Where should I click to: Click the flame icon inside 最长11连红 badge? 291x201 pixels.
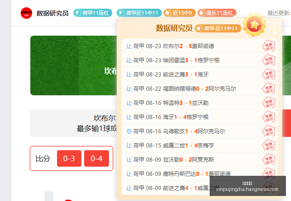tap(201, 13)
